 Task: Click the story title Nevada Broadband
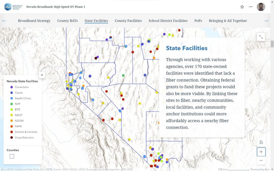pyautogui.click(x=56, y=7)
